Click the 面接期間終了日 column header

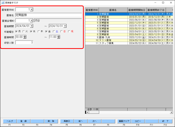(156, 10)
